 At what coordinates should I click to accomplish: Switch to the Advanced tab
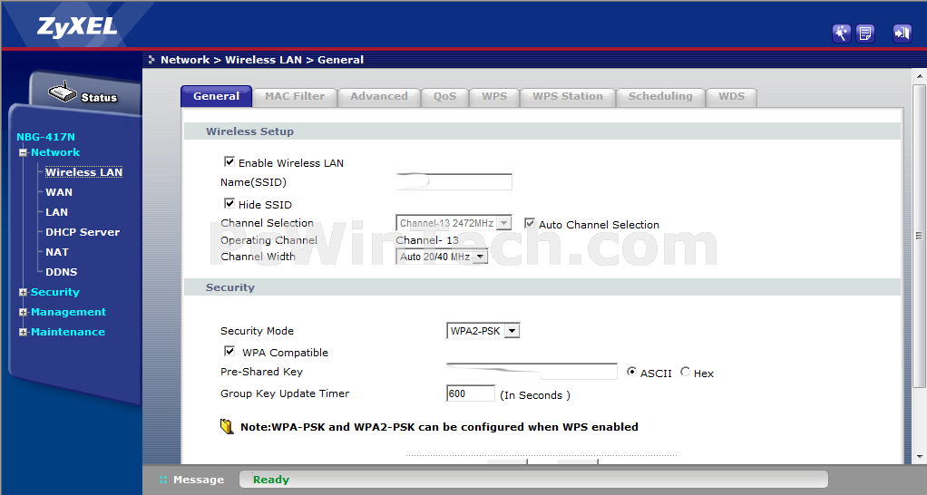point(379,97)
